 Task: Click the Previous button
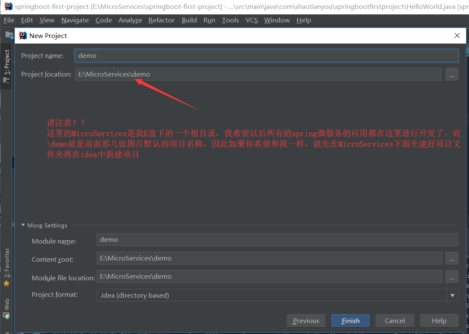pyautogui.click(x=306, y=320)
